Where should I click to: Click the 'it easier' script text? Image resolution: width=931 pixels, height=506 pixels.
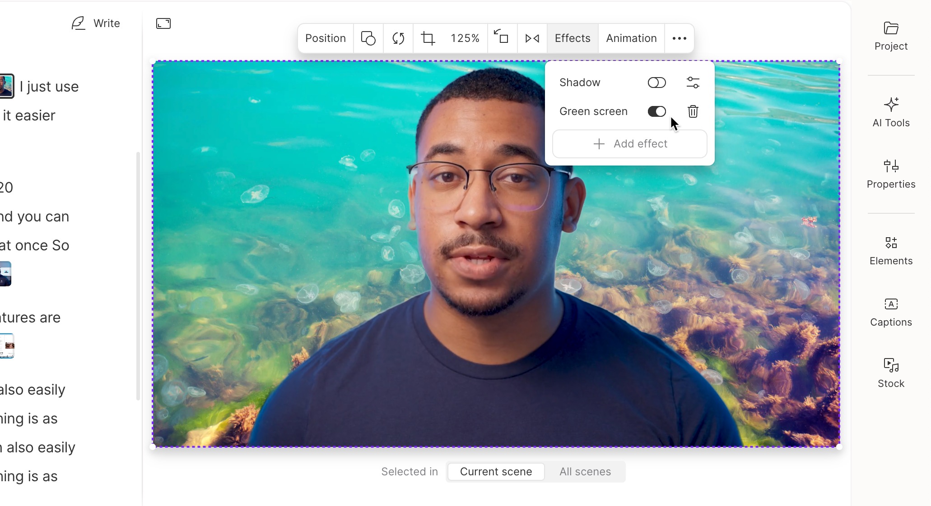click(x=29, y=115)
